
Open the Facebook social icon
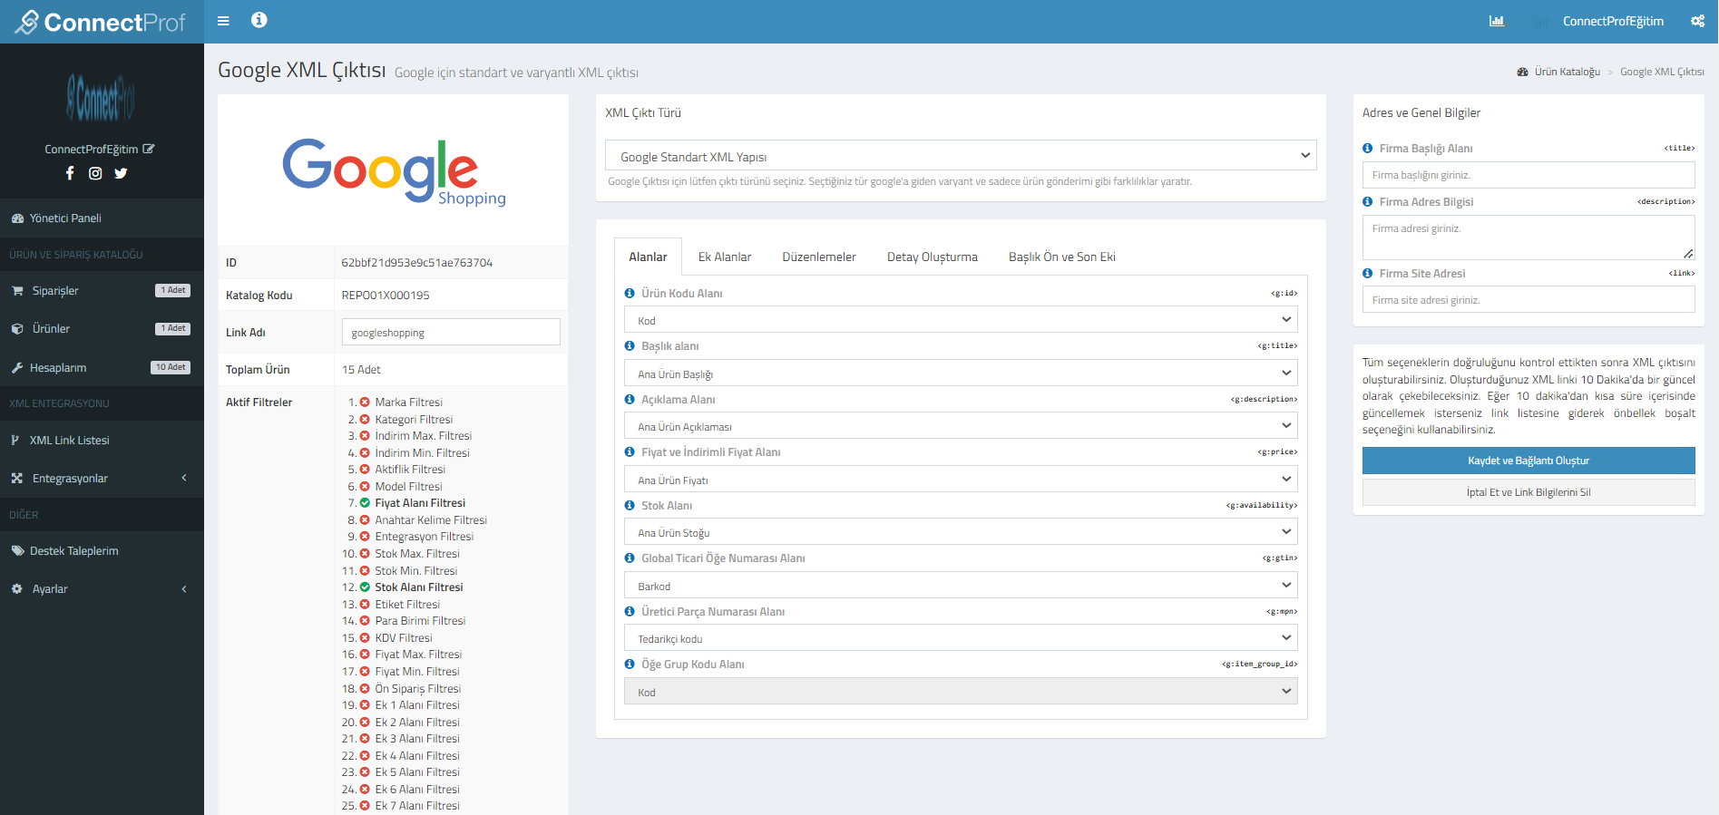coord(70,173)
